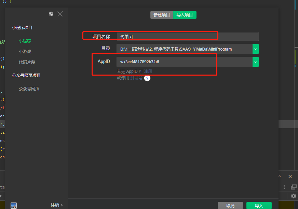The image size is (298, 209).
Task: Click the 项目名称 input field
Action: pos(187,37)
